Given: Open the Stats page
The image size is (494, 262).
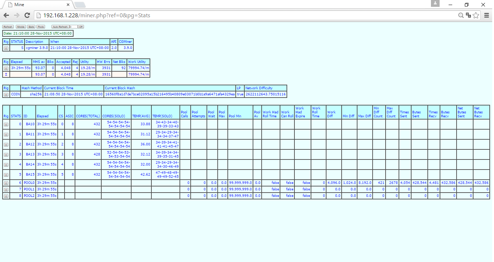Looking at the screenshot, I should (31, 27).
